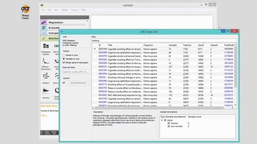Expand the Regression widget category

(x=63, y=22)
